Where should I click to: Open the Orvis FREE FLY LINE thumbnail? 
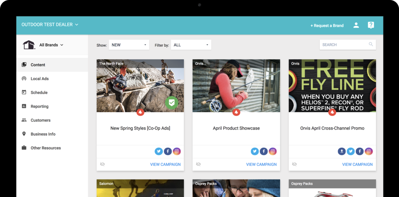click(332, 86)
